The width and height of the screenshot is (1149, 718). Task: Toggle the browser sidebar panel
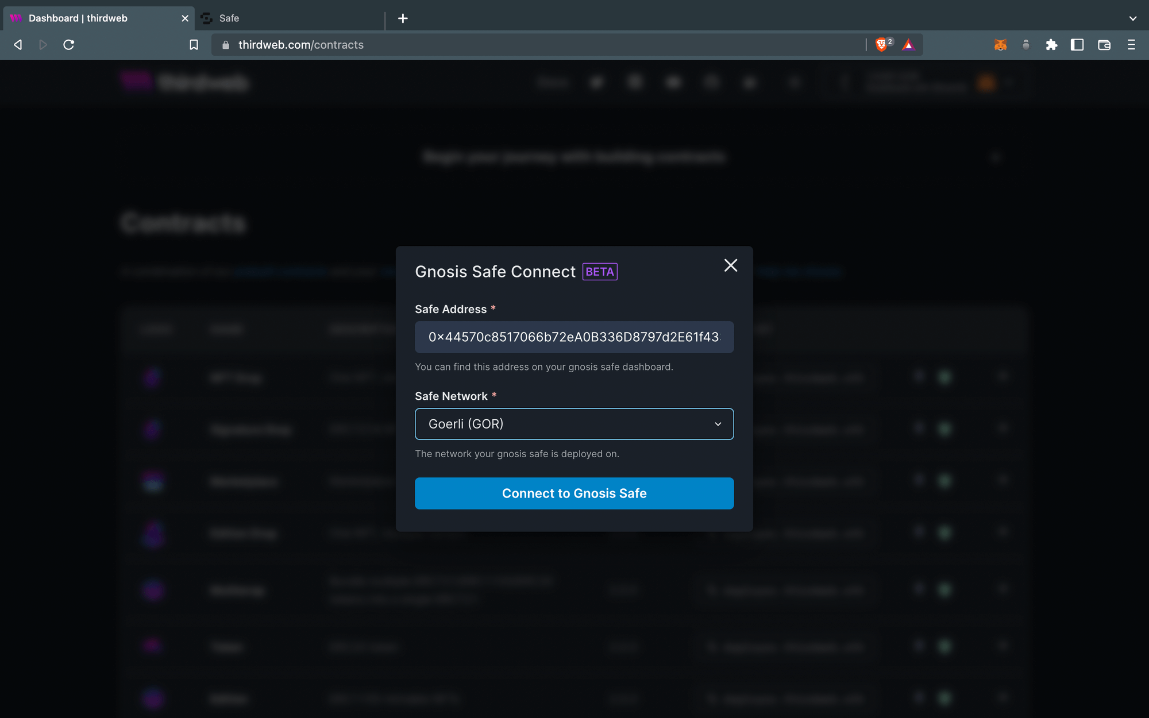point(1077,45)
